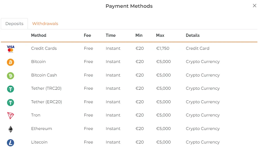Screen dimensions: 260x155
Task: Select the orange Bitcoin icon
Action: (x=10, y=62)
